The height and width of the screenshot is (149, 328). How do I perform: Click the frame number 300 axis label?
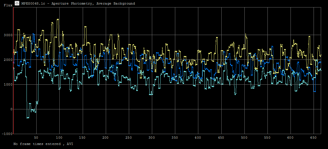[x=152, y=138]
